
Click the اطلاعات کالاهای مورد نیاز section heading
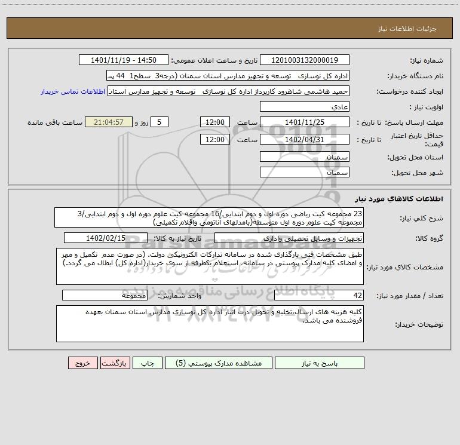[x=398, y=198]
